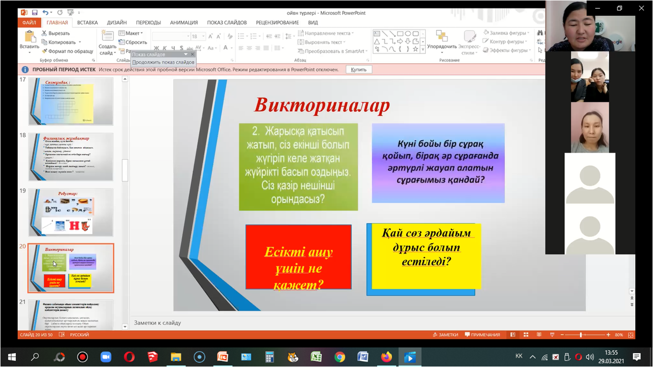The width and height of the screenshot is (653, 367).
Task: Open the Вставка ribbon tab
Action: [87, 23]
